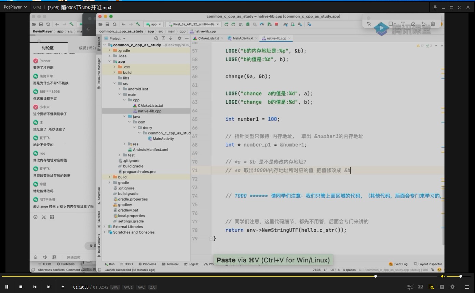Hide the Project panel with minus icon
This screenshot has height=293, width=475.
tap(187, 38)
